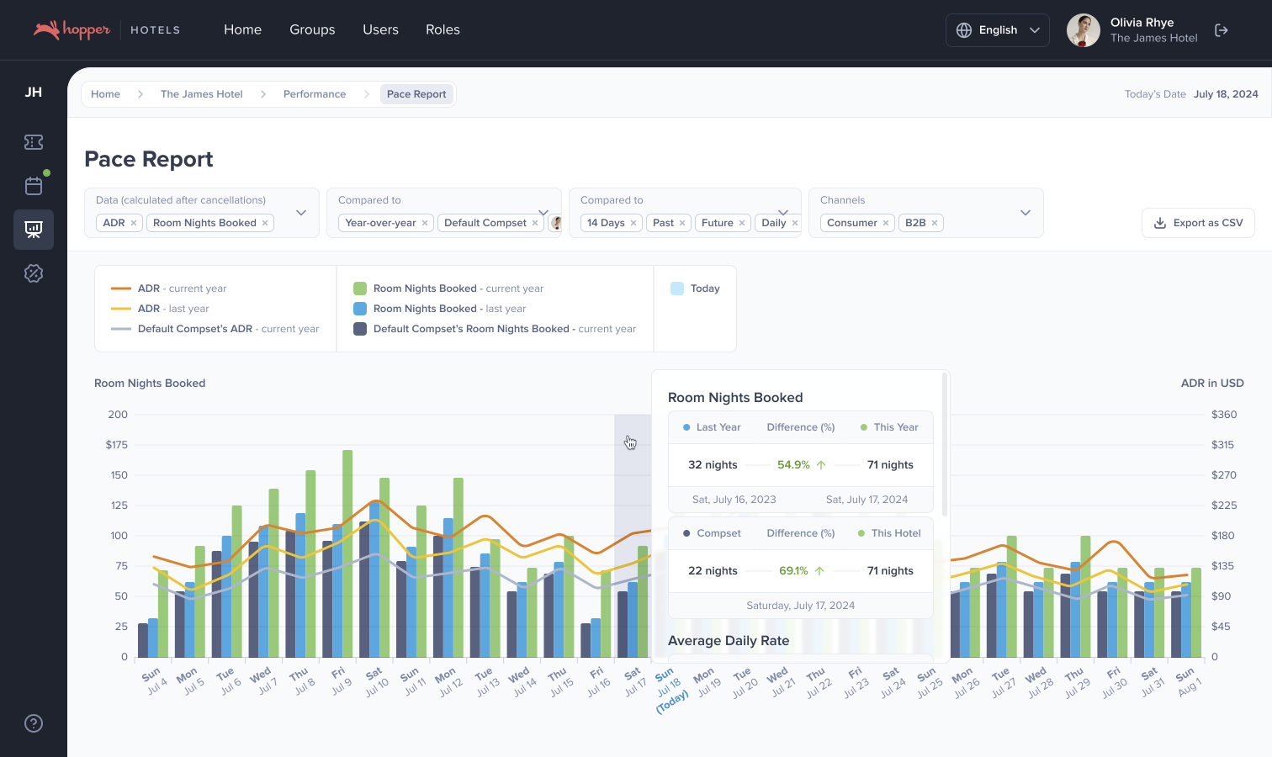
Task: Click the help question mark icon
Action: (x=34, y=723)
